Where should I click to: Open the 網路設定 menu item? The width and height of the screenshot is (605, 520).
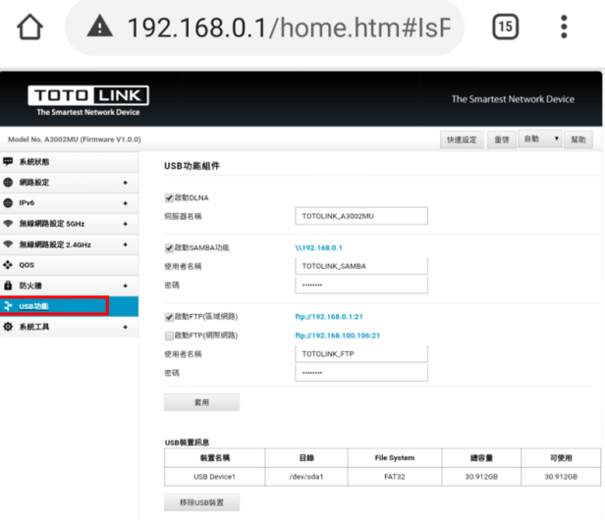tap(69, 182)
